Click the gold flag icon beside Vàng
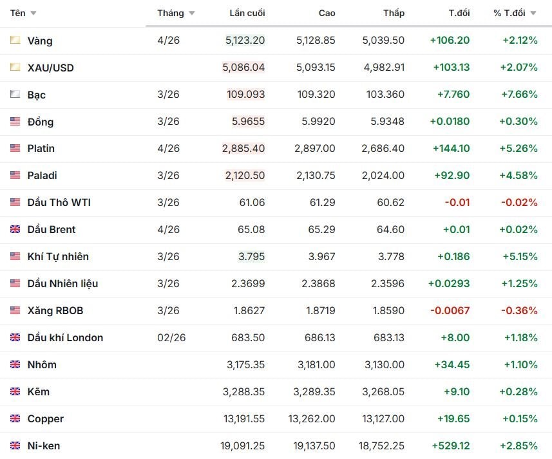The height and width of the screenshot is (459, 552). 15,41
